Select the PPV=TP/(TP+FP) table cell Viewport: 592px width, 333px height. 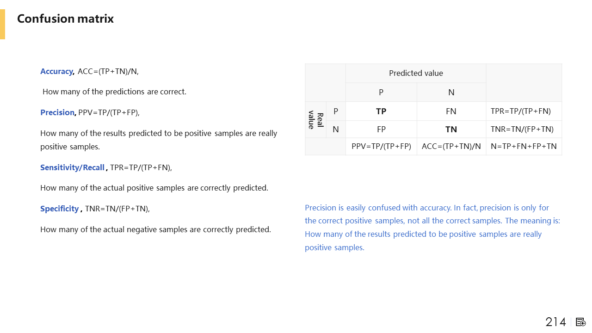pos(381,147)
